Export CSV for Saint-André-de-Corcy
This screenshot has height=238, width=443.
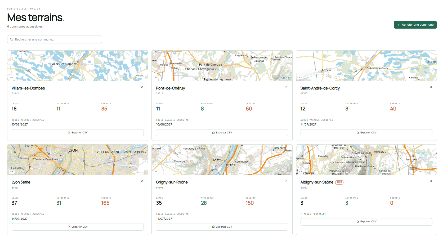click(366, 133)
